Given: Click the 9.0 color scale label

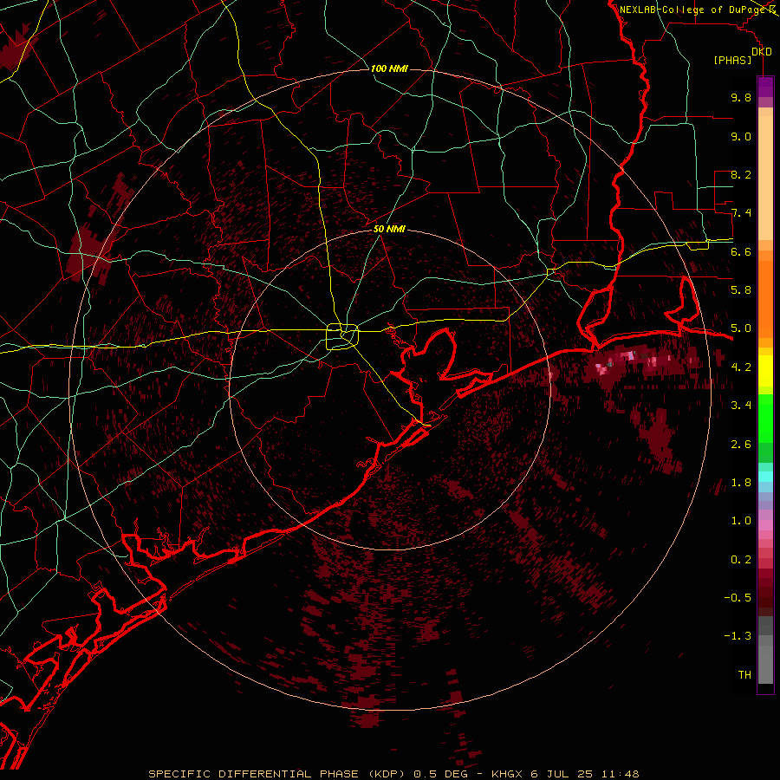Looking at the screenshot, I should coord(741,137).
